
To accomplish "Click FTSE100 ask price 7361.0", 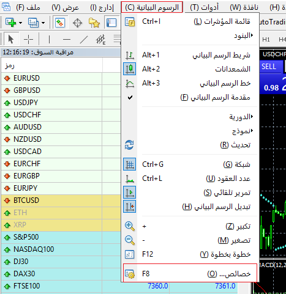I will [225, 286].
